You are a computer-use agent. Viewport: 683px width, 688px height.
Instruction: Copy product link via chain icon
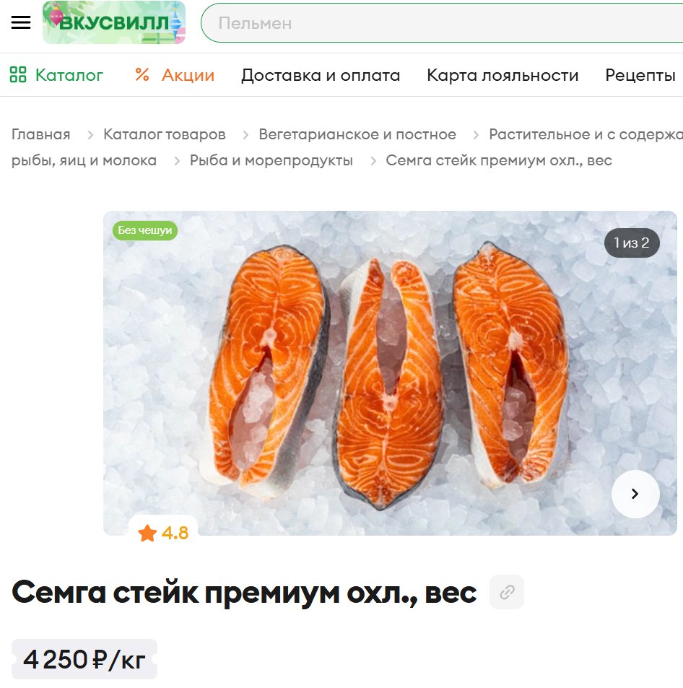(507, 592)
